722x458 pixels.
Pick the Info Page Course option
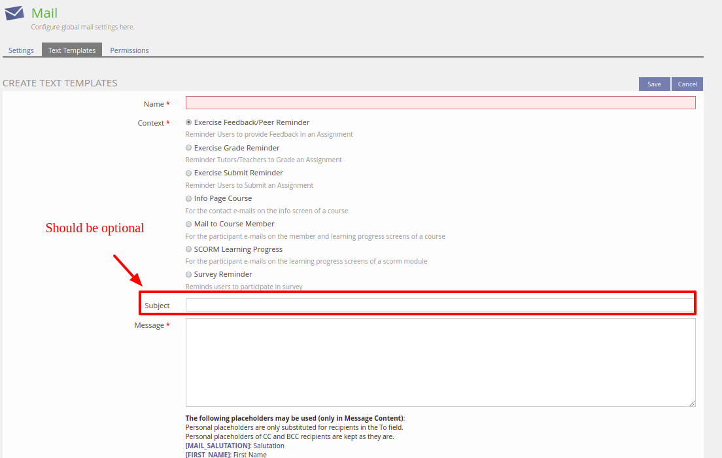(x=189, y=198)
